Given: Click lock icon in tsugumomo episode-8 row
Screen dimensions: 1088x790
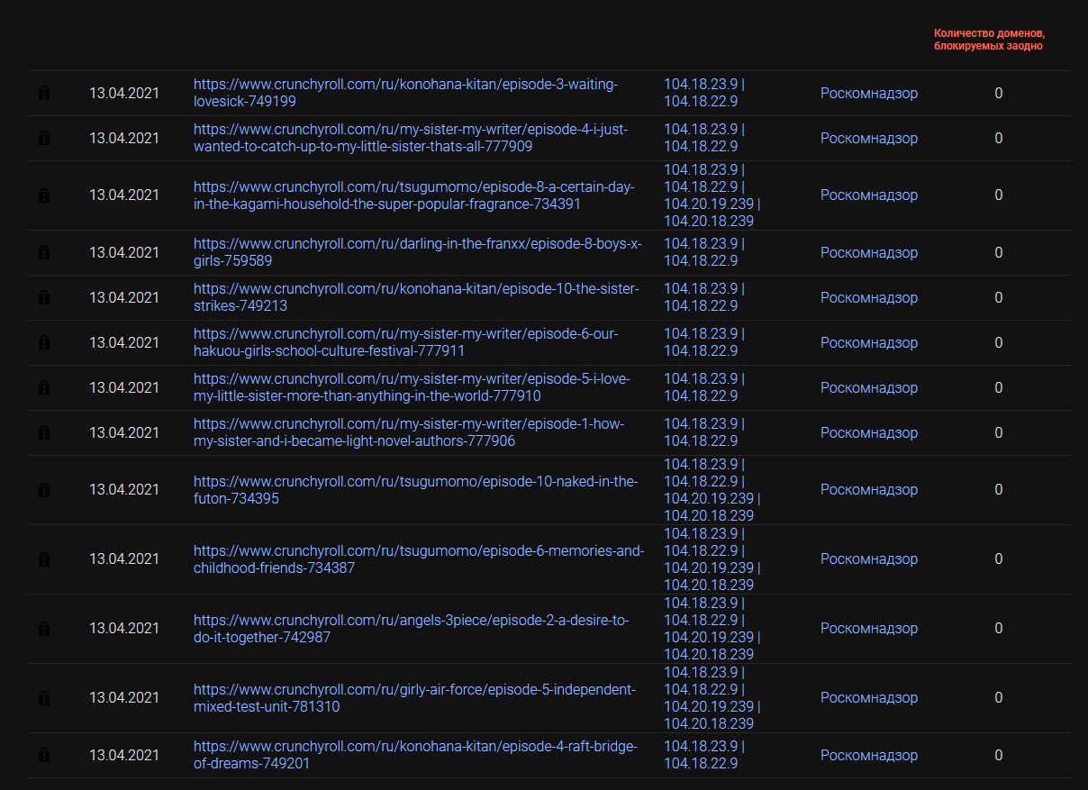Looking at the screenshot, I should point(44,195).
